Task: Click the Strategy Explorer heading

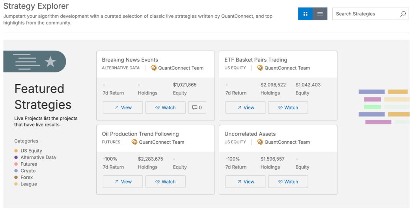Action: [x=36, y=6]
